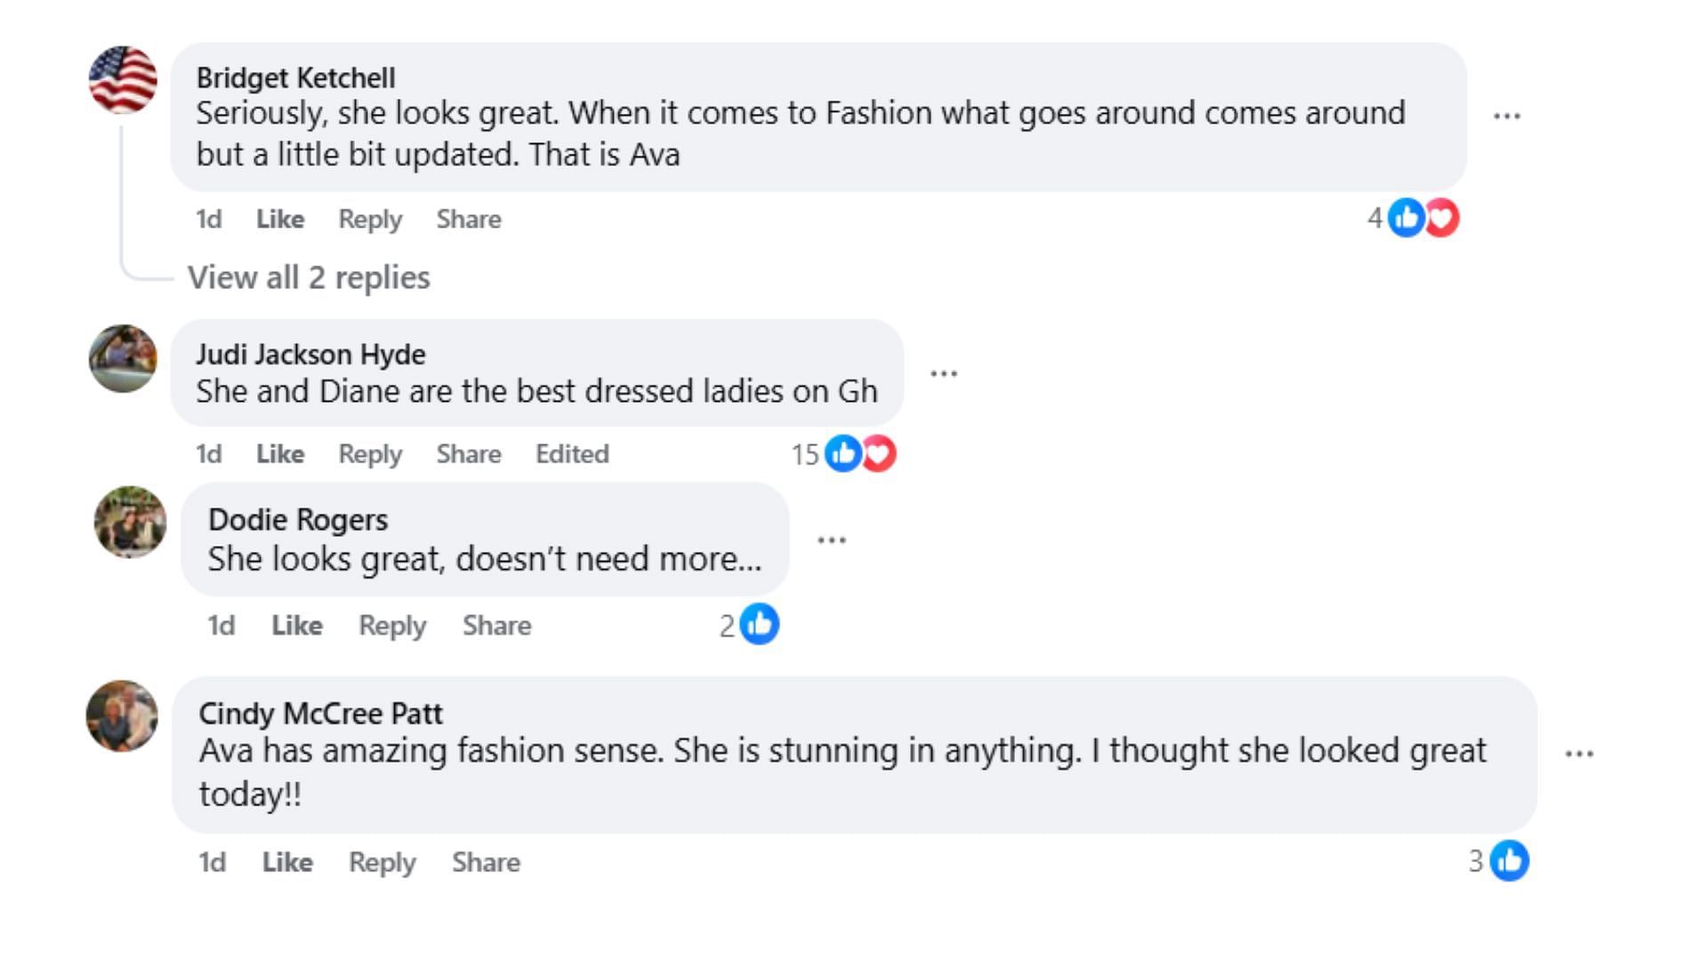This screenshot has width=1708, height=960.
Task: Open Bridget Ketchell's flag profile picture
Action: click(123, 80)
